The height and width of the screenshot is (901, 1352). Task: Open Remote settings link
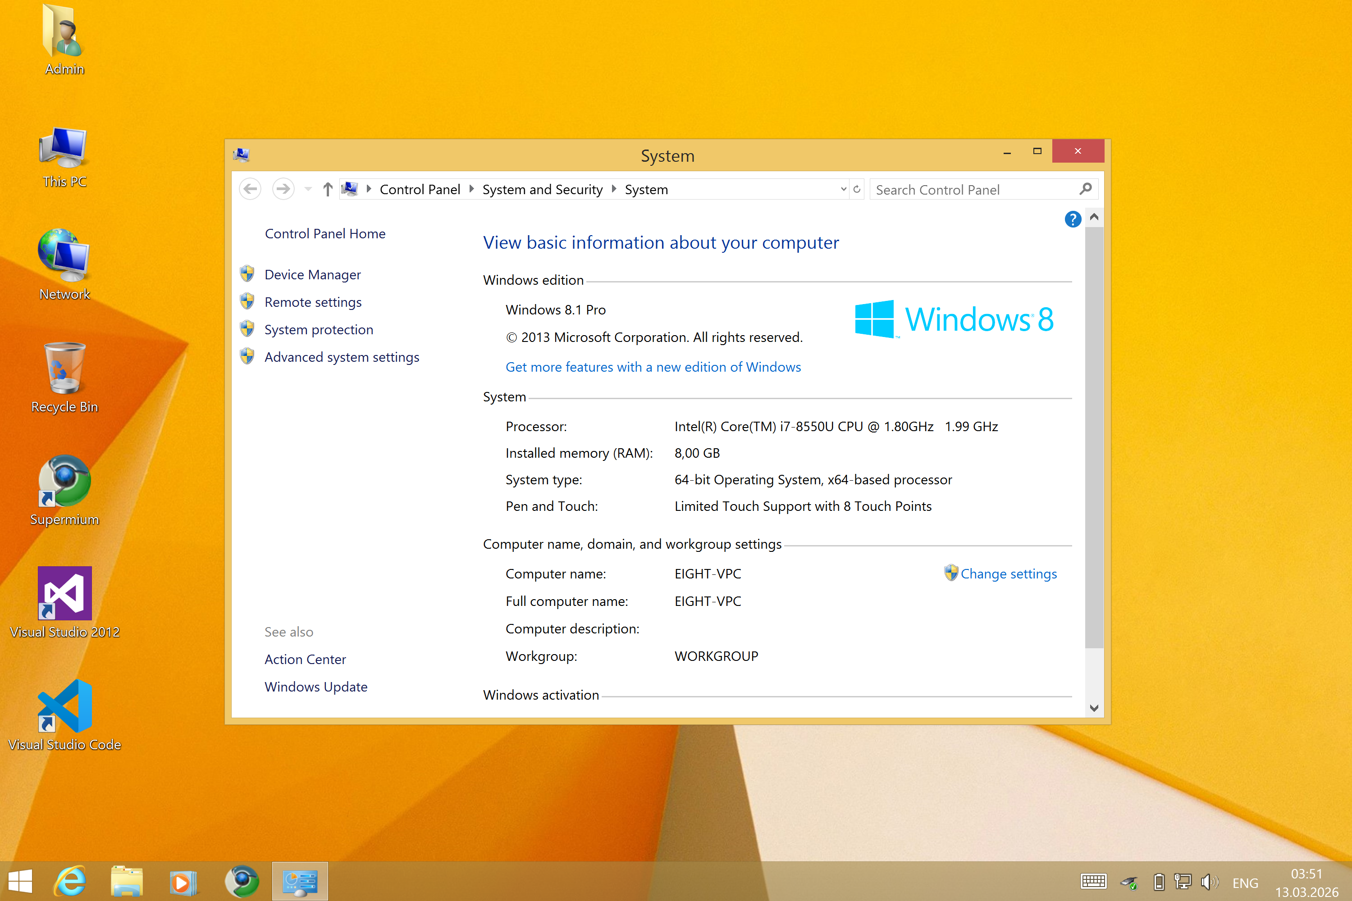313,302
